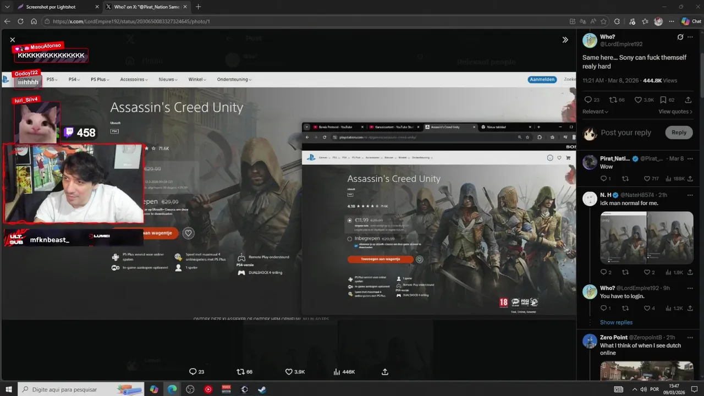This screenshot has height=396, width=704.
Task: Close the photo viewer with the X icon
Action: pos(12,40)
